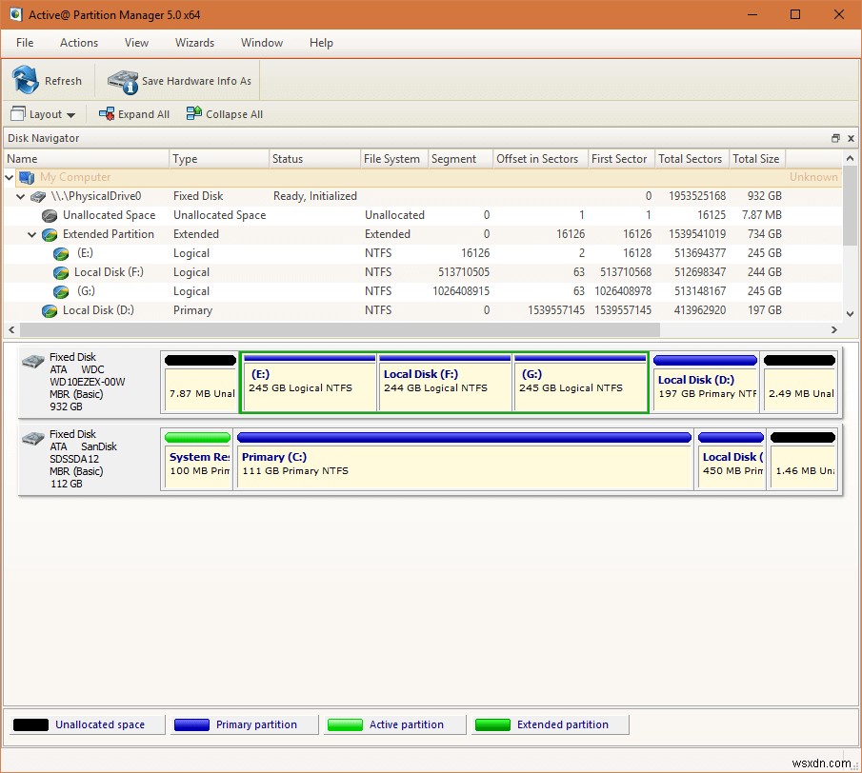This screenshot has height=773, width=862.
Task: Open the Wizards menu
Action: 194,43
